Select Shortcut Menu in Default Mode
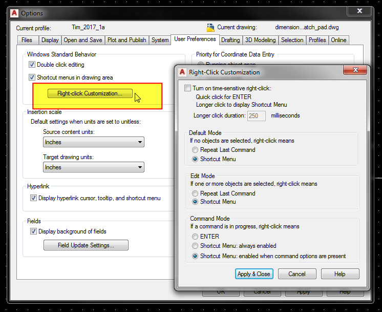The height and width of the screenshot is (312, 382). (195, 159)
